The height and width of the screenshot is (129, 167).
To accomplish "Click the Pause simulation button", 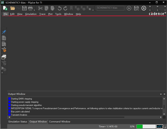I will click(144, 8).
